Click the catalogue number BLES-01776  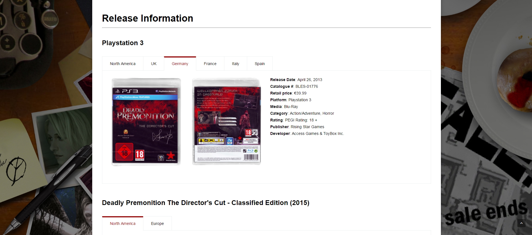[x=306, y=86]
